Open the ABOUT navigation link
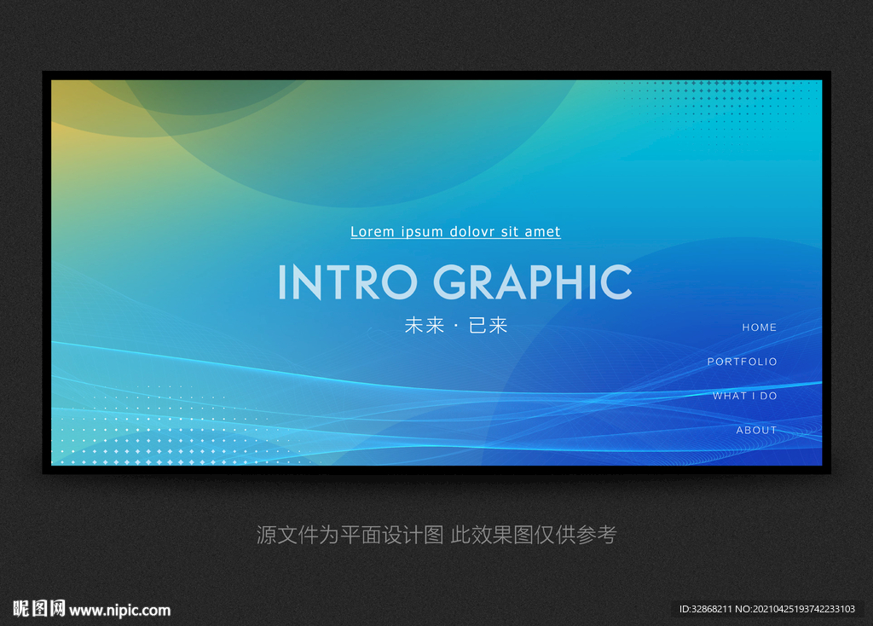 (756, 430)
